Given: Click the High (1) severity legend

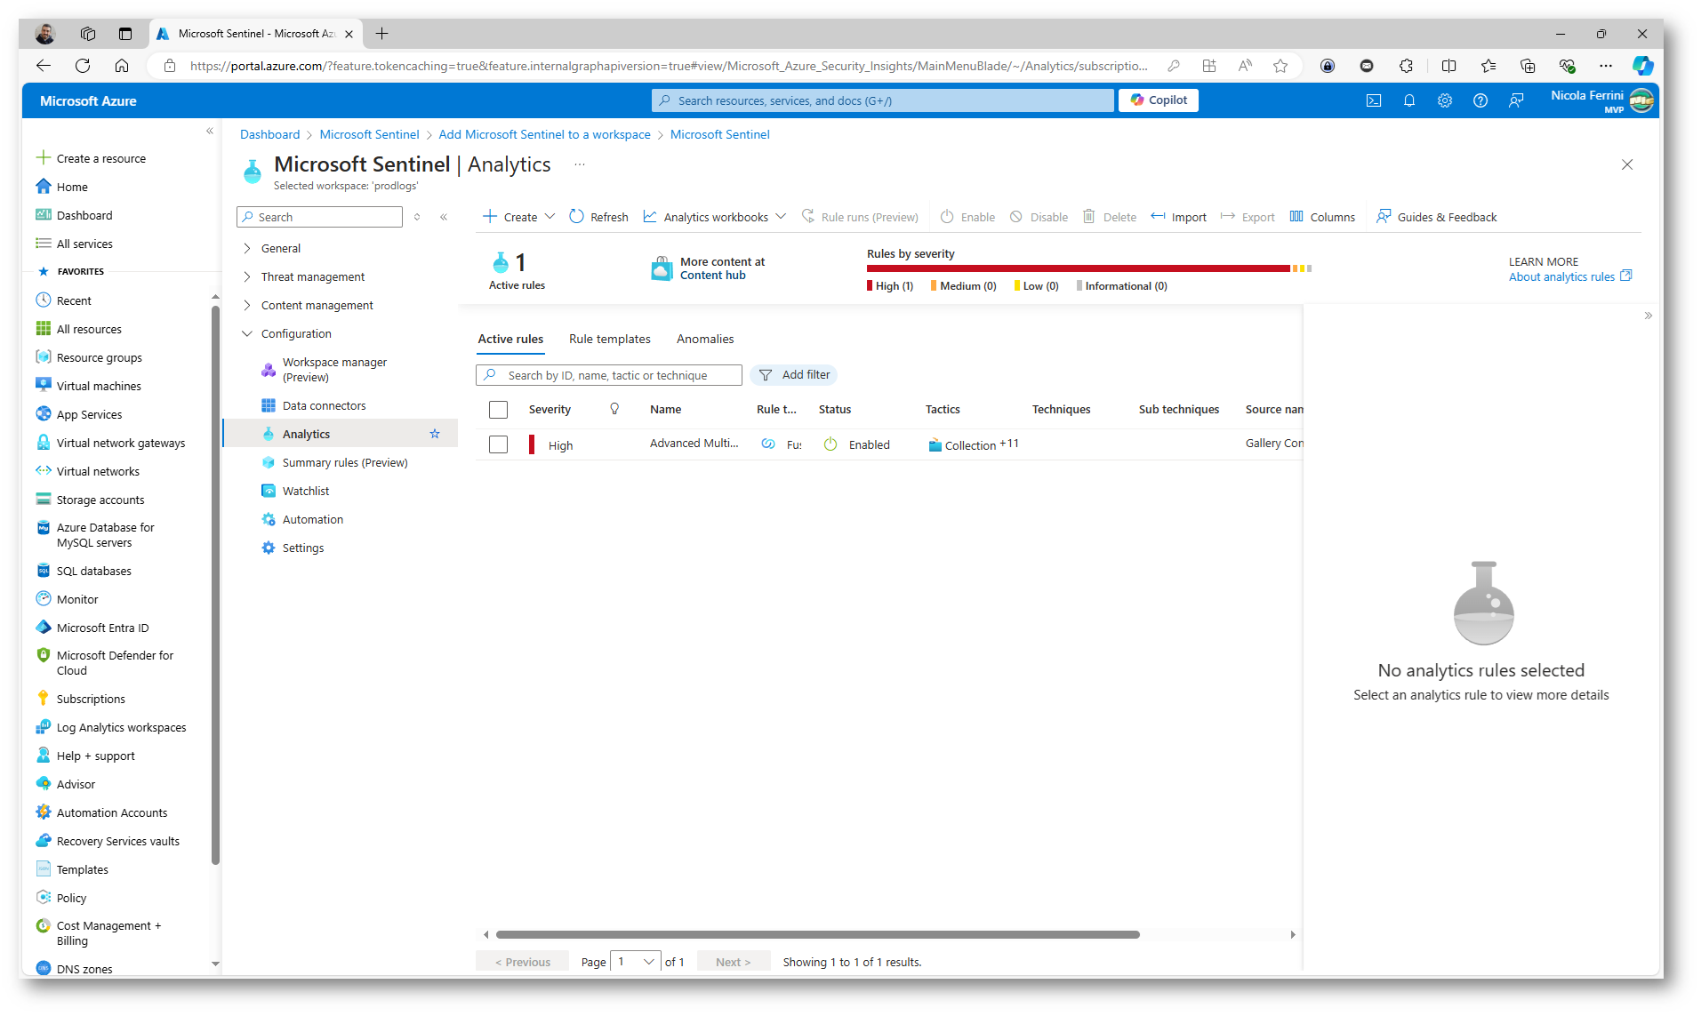Looking at the screenshot, I should pyautogui.click(x=890, y=286).
